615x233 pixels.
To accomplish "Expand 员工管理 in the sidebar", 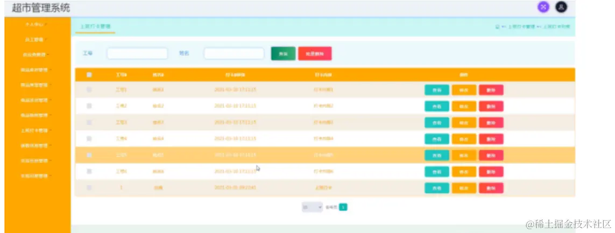I will (x=36, y=40).
